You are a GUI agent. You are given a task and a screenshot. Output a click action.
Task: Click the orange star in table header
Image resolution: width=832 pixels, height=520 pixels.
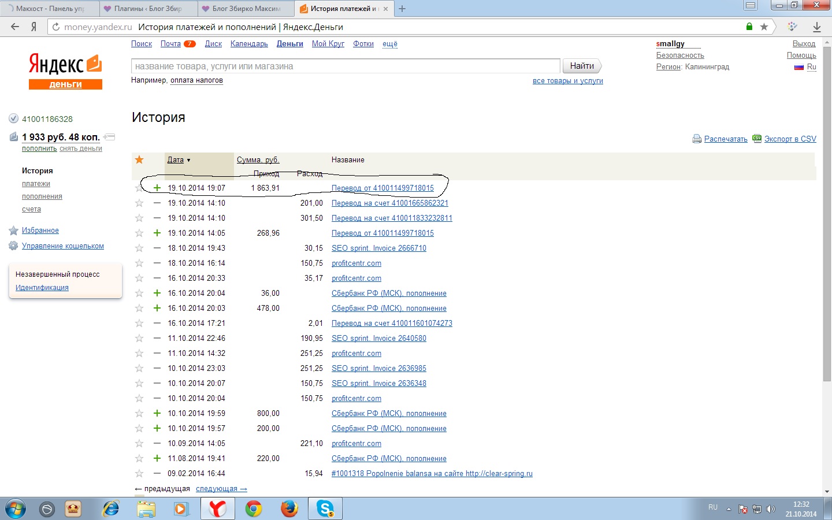[139, 160]
